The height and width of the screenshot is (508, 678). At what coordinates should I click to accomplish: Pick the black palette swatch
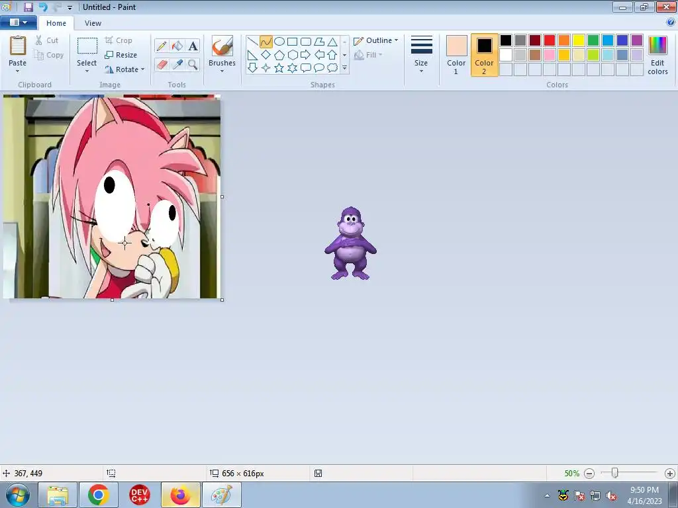pyautogui.click(x=506, y=40)
